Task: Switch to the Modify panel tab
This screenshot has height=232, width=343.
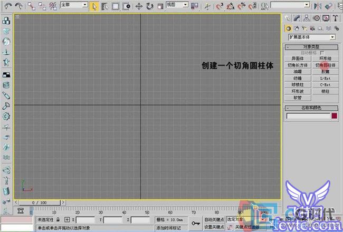Action: (297, 18)
